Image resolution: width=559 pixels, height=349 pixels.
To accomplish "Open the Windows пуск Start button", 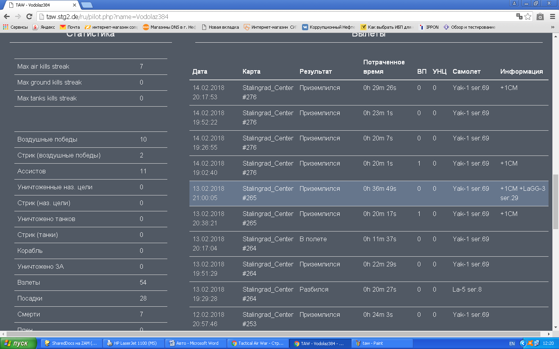I will [18, 343].
